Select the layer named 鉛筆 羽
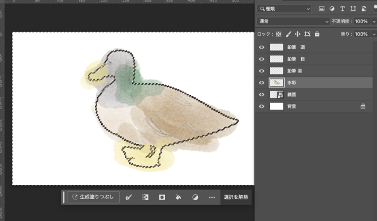The width and height of the screenshot is (377, 221). tap(294, 71)
